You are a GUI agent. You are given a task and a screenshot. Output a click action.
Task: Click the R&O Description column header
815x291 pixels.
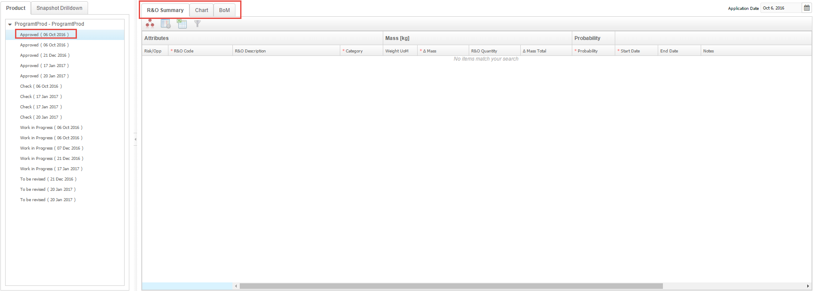click(286, 51)
